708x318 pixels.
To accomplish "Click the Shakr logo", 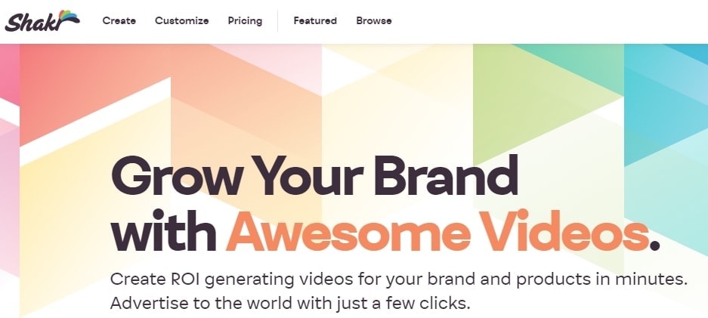I will click(42, 20).
